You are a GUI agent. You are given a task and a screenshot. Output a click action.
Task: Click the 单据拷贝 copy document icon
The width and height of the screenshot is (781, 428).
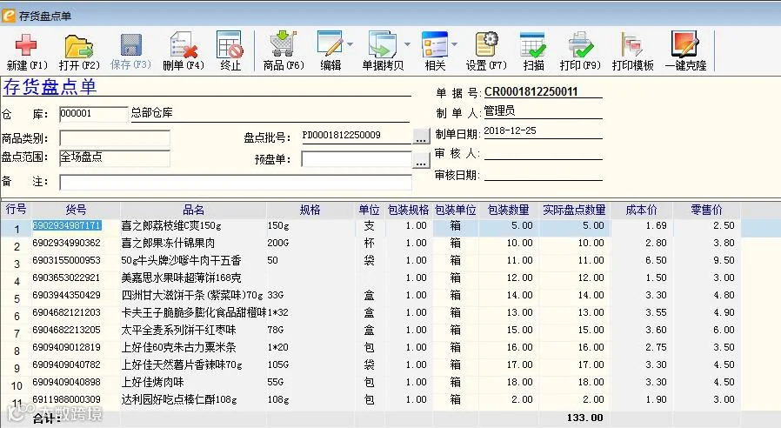(382, 43)
